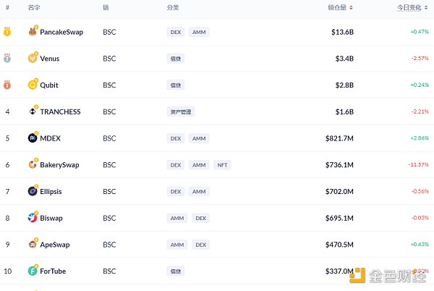This screenshot has width=434, height=291.
Task: Click the TRANCHESS logo icon
Action: tap(33, 111)
